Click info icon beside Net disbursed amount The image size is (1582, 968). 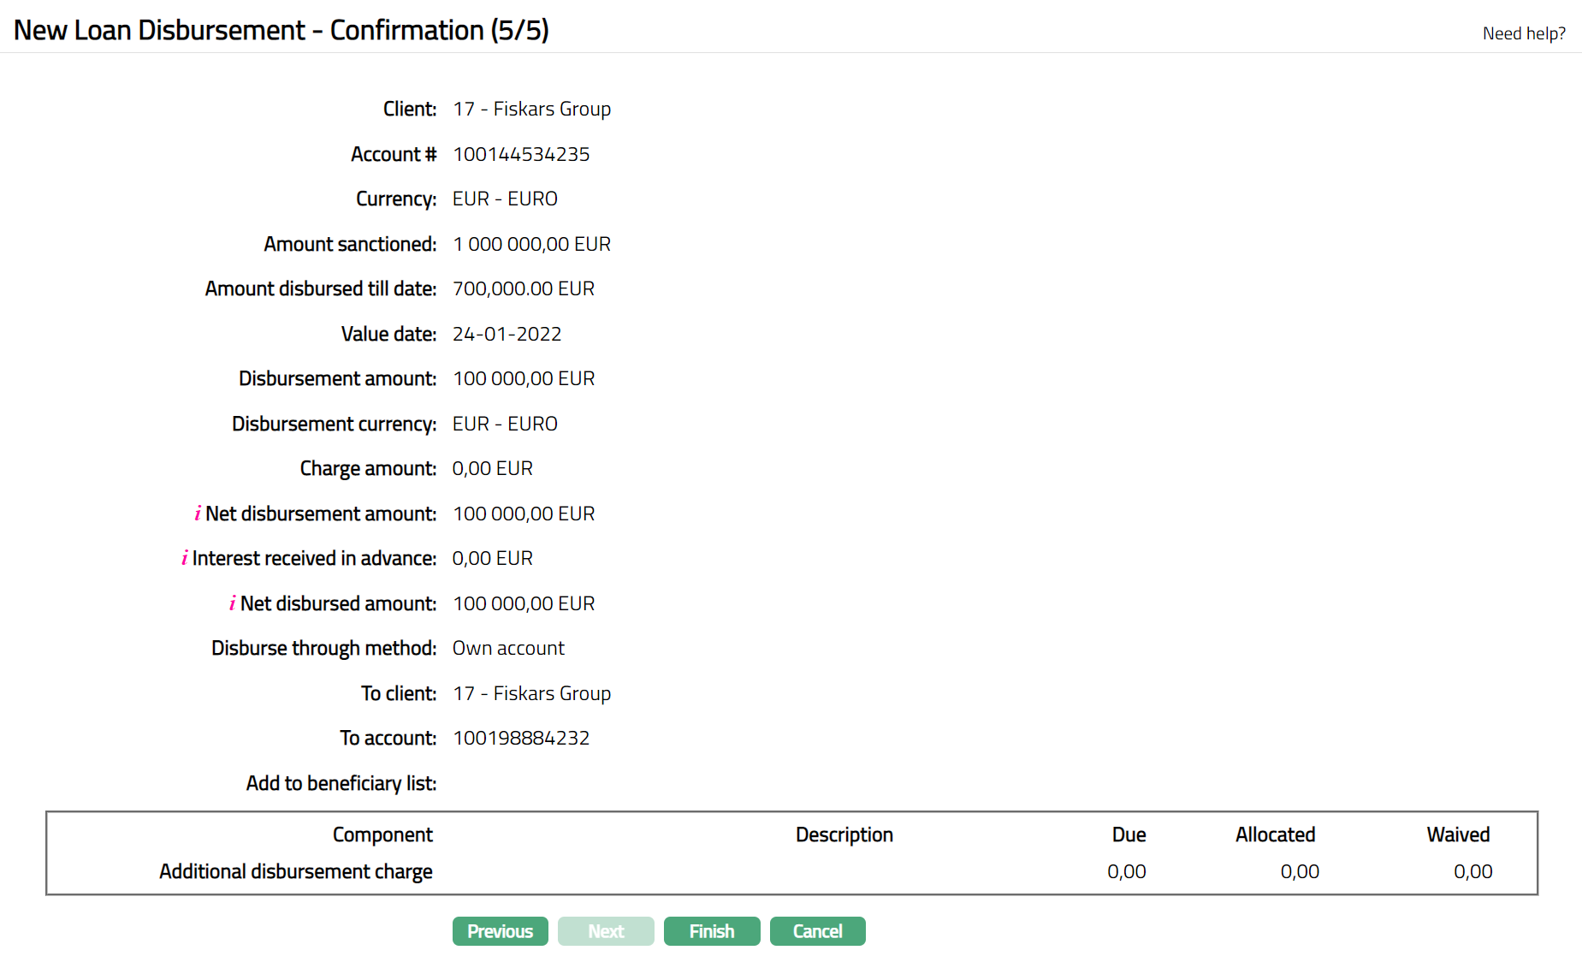tap(233, 603)
